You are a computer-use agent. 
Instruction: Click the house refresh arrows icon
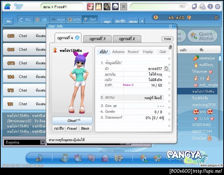(157, 158)
